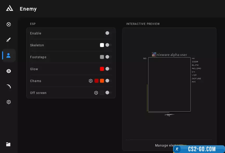Select the eye icon in sidebar
The height and width of the screenshot is (153, 225).
tap(9, 71)
